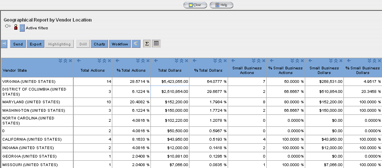
Task: Sort Total Actions column ascending
Action: coord(104,61)
